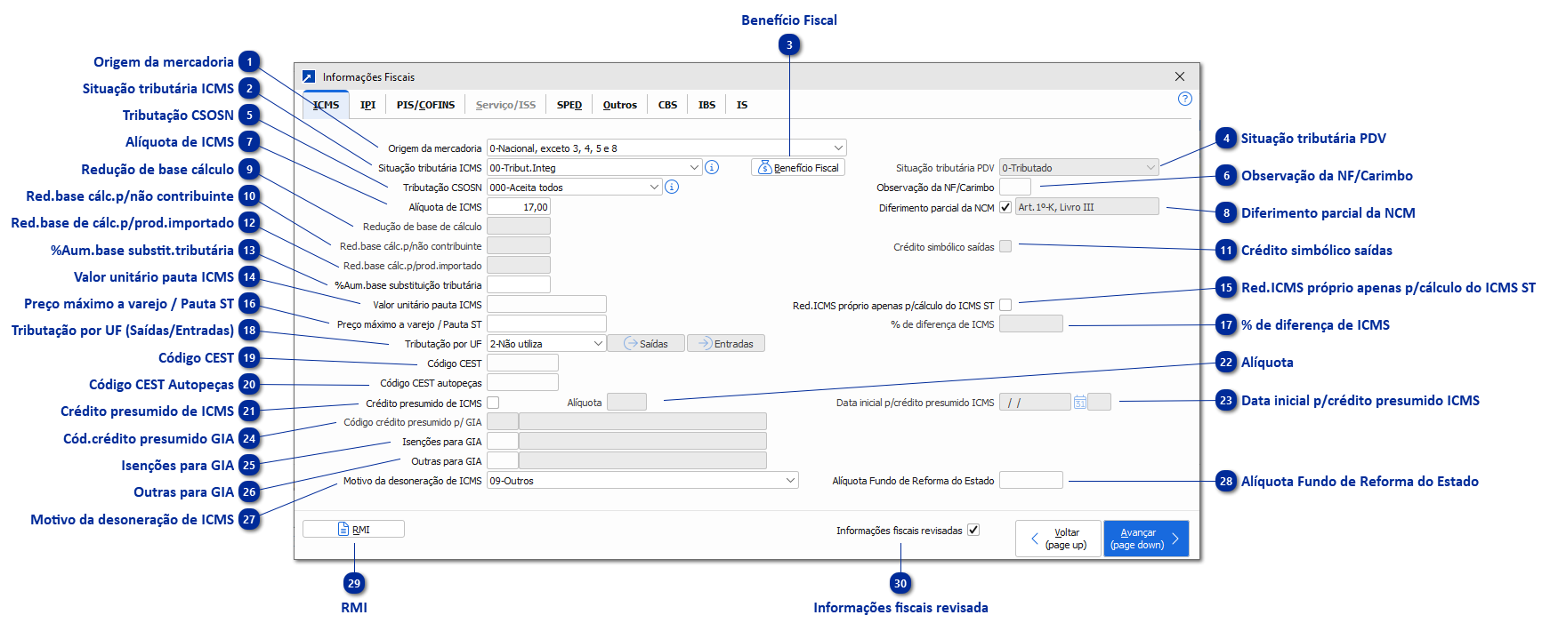Click Valor unitário pauta ICMS field
Screen dimensions: 1550x631
pyautogui.click(x=546, y=304)
